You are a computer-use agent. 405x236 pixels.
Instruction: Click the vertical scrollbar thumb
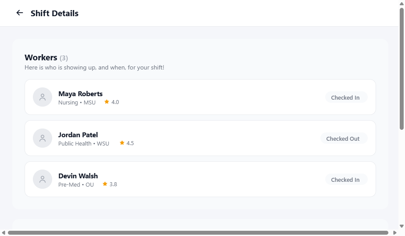coord(401,69)
